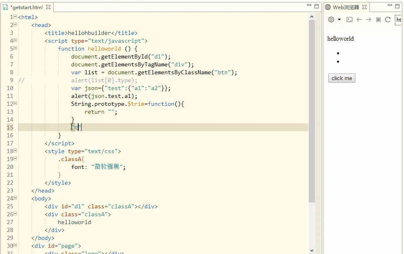Collapse the html tag fold on line 1
404x254 pixels.
[x=15, y=17]
